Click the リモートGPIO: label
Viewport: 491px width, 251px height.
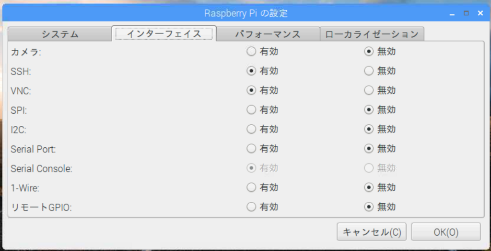tap(41, 207)
